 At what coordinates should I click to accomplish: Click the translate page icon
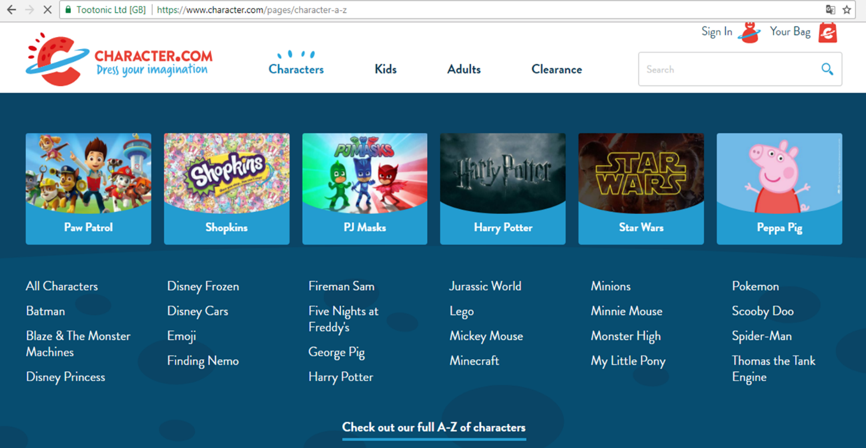click(x=830, y=10)
